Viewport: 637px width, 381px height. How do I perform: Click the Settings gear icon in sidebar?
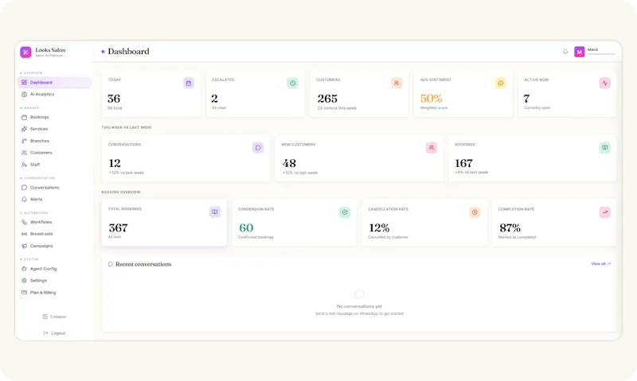click(24, 280)
